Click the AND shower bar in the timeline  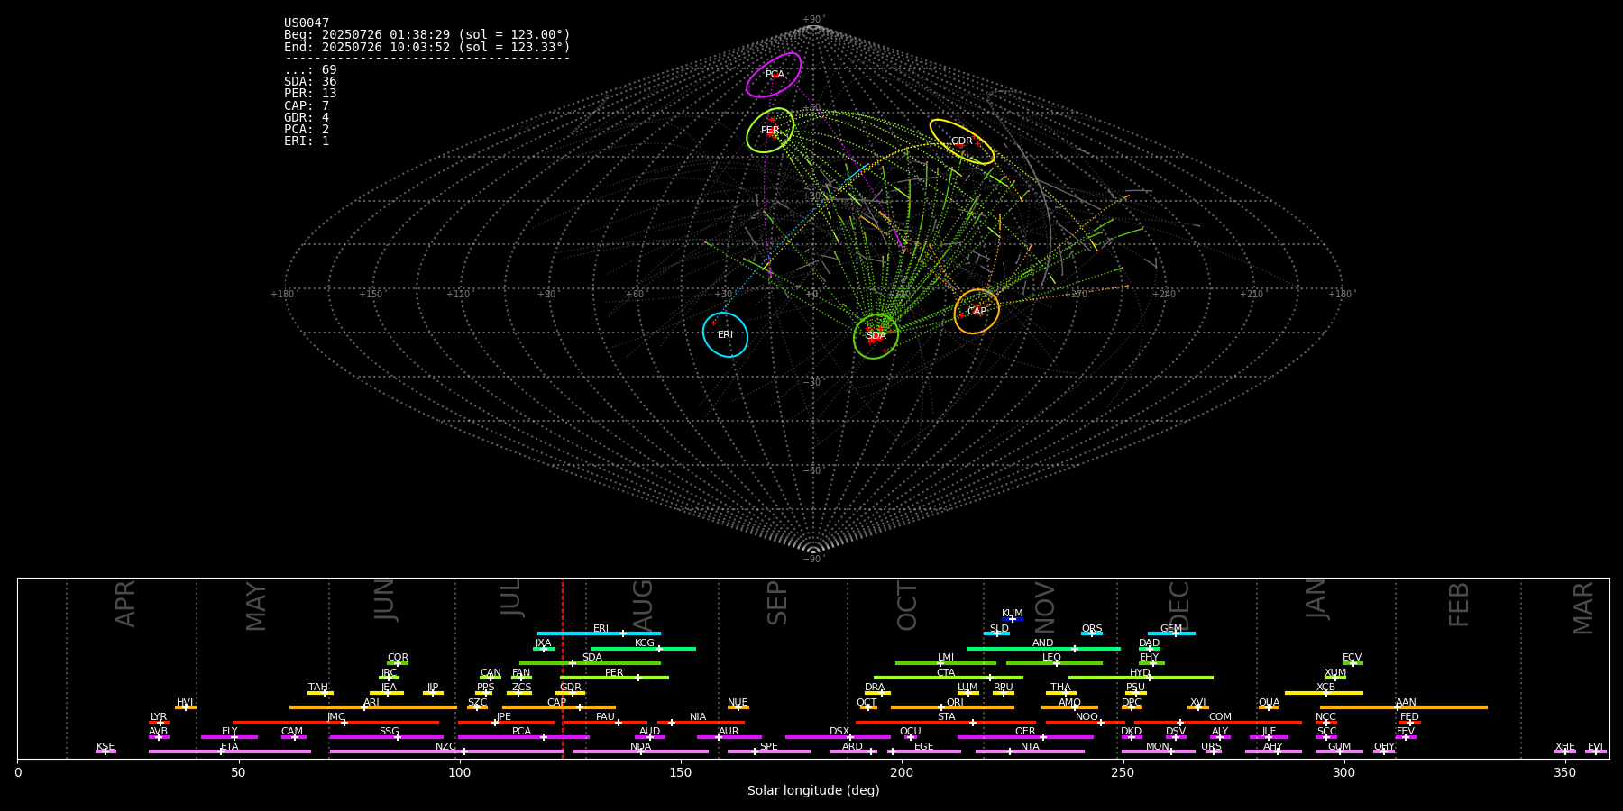tap(1043, 649)
